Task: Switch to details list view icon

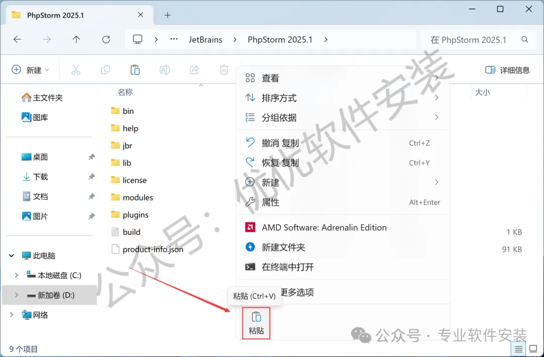Action: pos(518,348)
